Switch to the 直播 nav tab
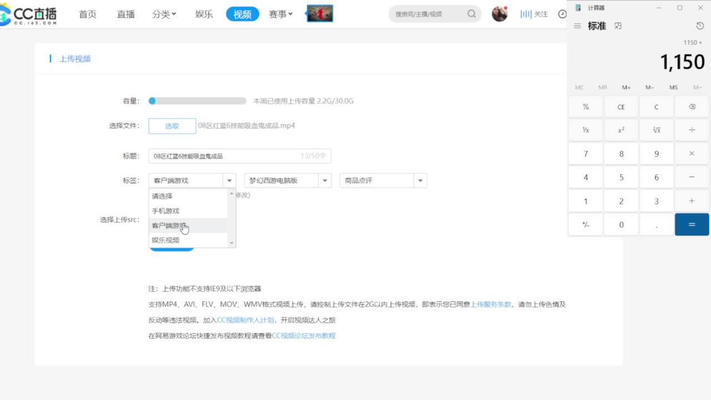The width and height of the screenshot is (711, 400). 126,14
